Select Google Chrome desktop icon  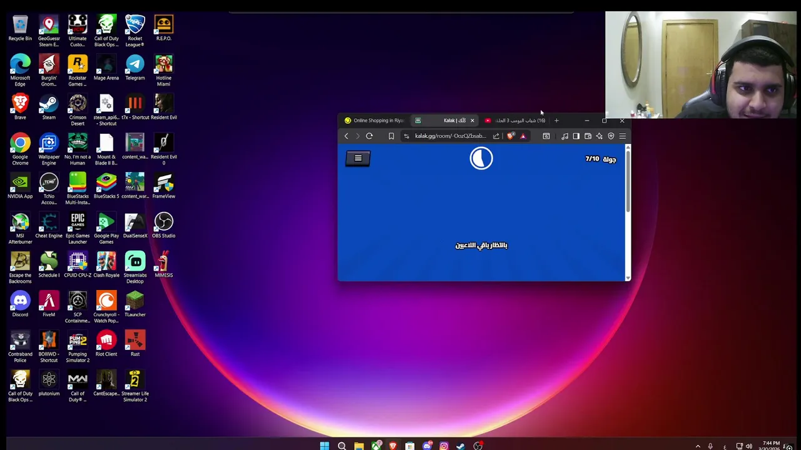tap(20, 150)
